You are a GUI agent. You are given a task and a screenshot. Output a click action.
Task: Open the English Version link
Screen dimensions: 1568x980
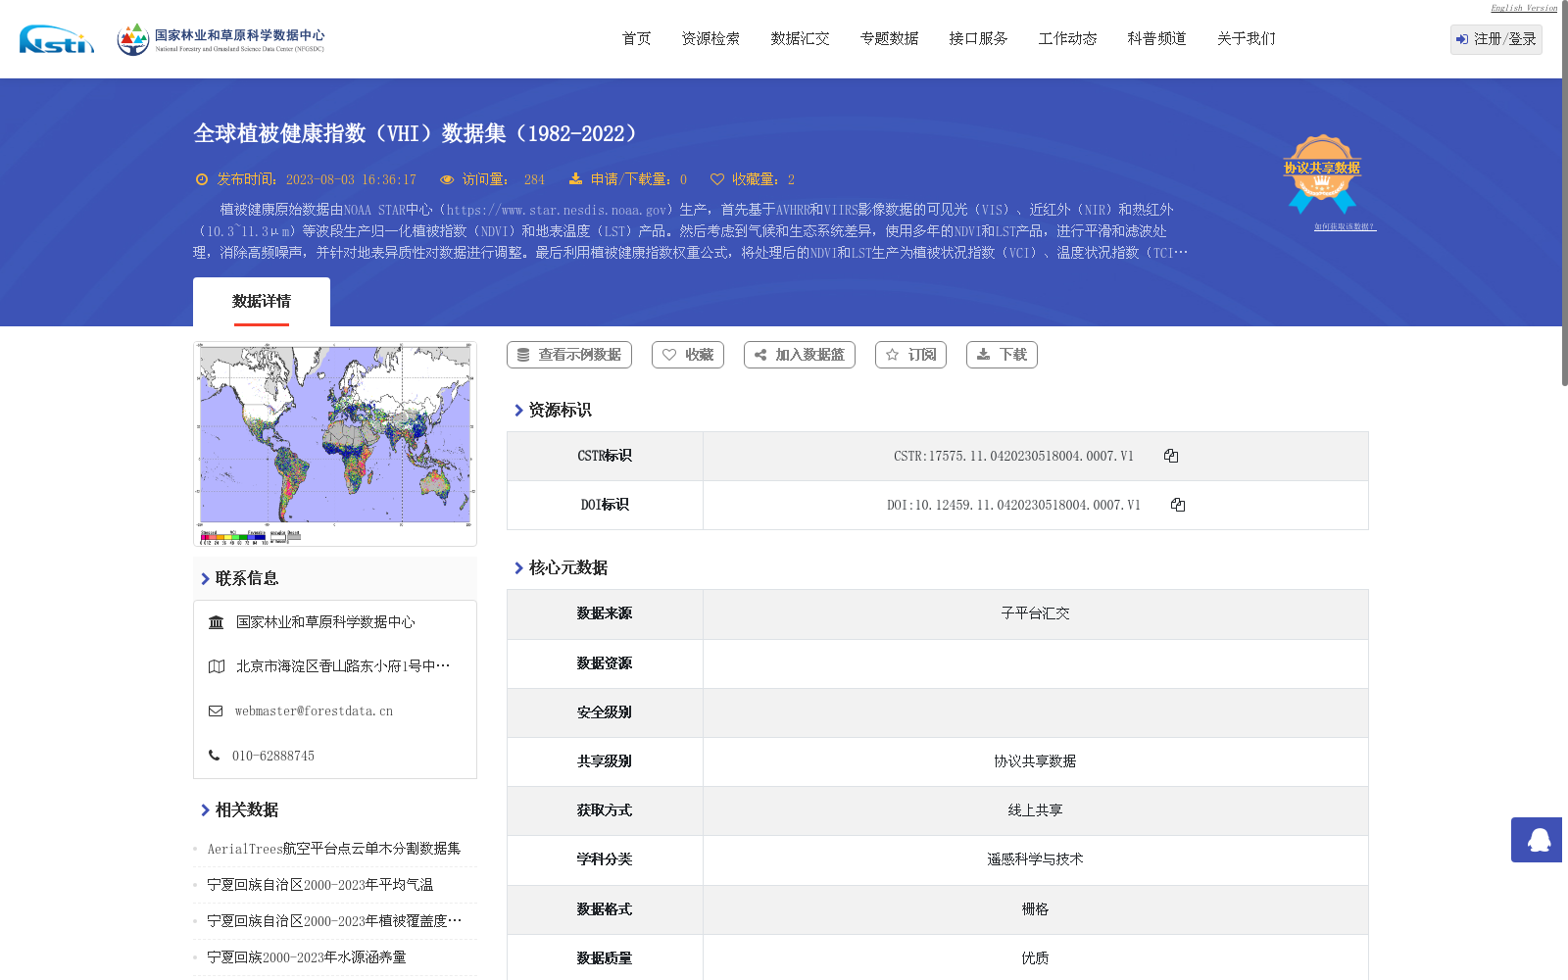click(x=1523, y=8)
